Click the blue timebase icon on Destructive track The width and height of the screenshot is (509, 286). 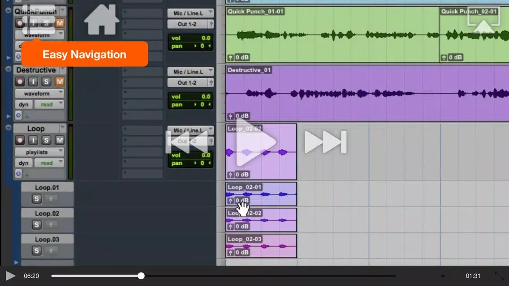(18, 115)
